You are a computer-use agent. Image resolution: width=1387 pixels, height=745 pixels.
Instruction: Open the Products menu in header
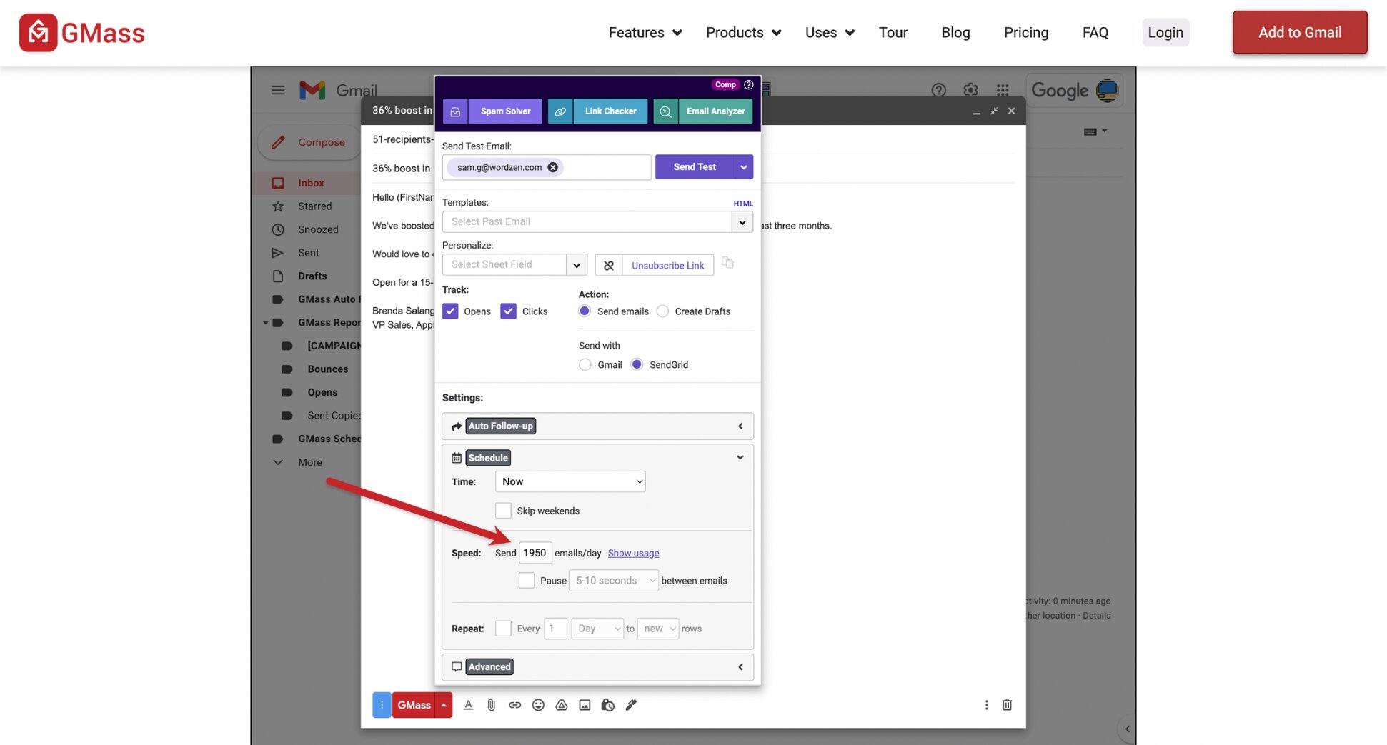point(744,33)
